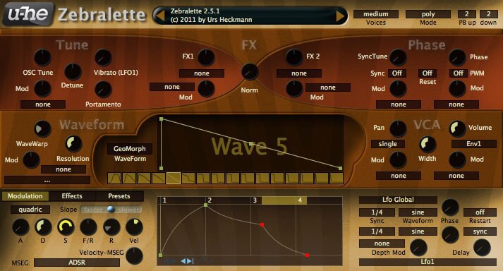The height and width of the screenshot is (271, 503).
Task: Switch to the Modulation tab
Action: tap(25, 196)
